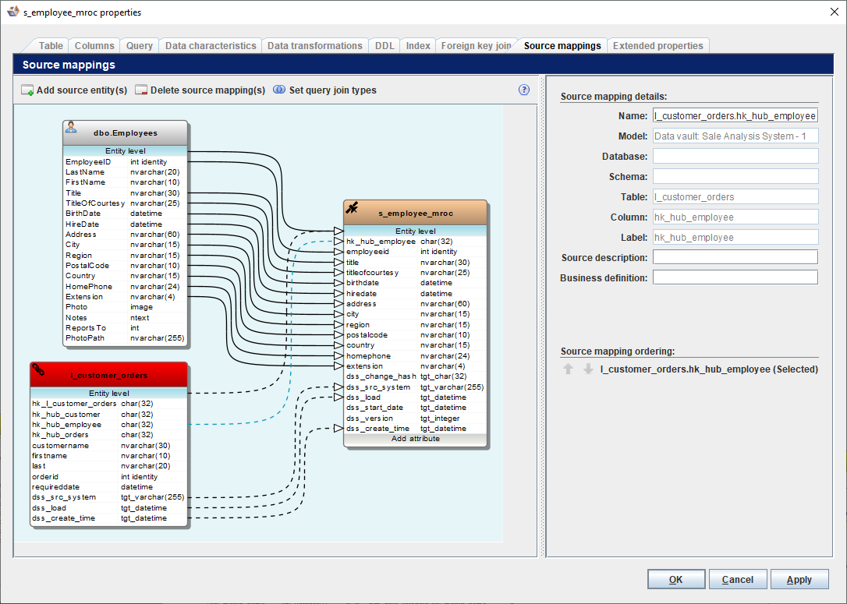Viewport: 847px width, 604px height.
Task: Click Add attribute in s_employee_mroc entity
Action: [416, 439]
